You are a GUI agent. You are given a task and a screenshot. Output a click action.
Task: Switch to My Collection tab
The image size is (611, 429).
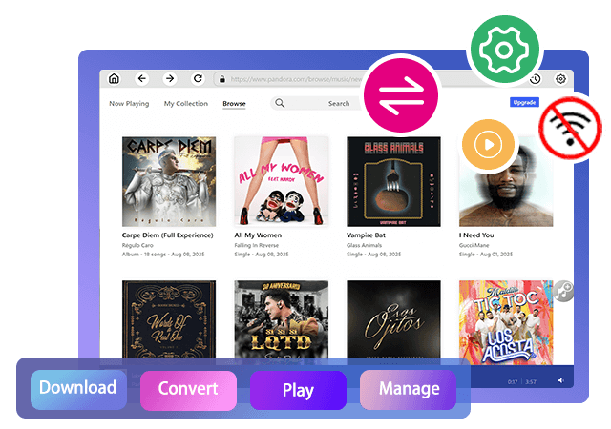click(186, 104)
